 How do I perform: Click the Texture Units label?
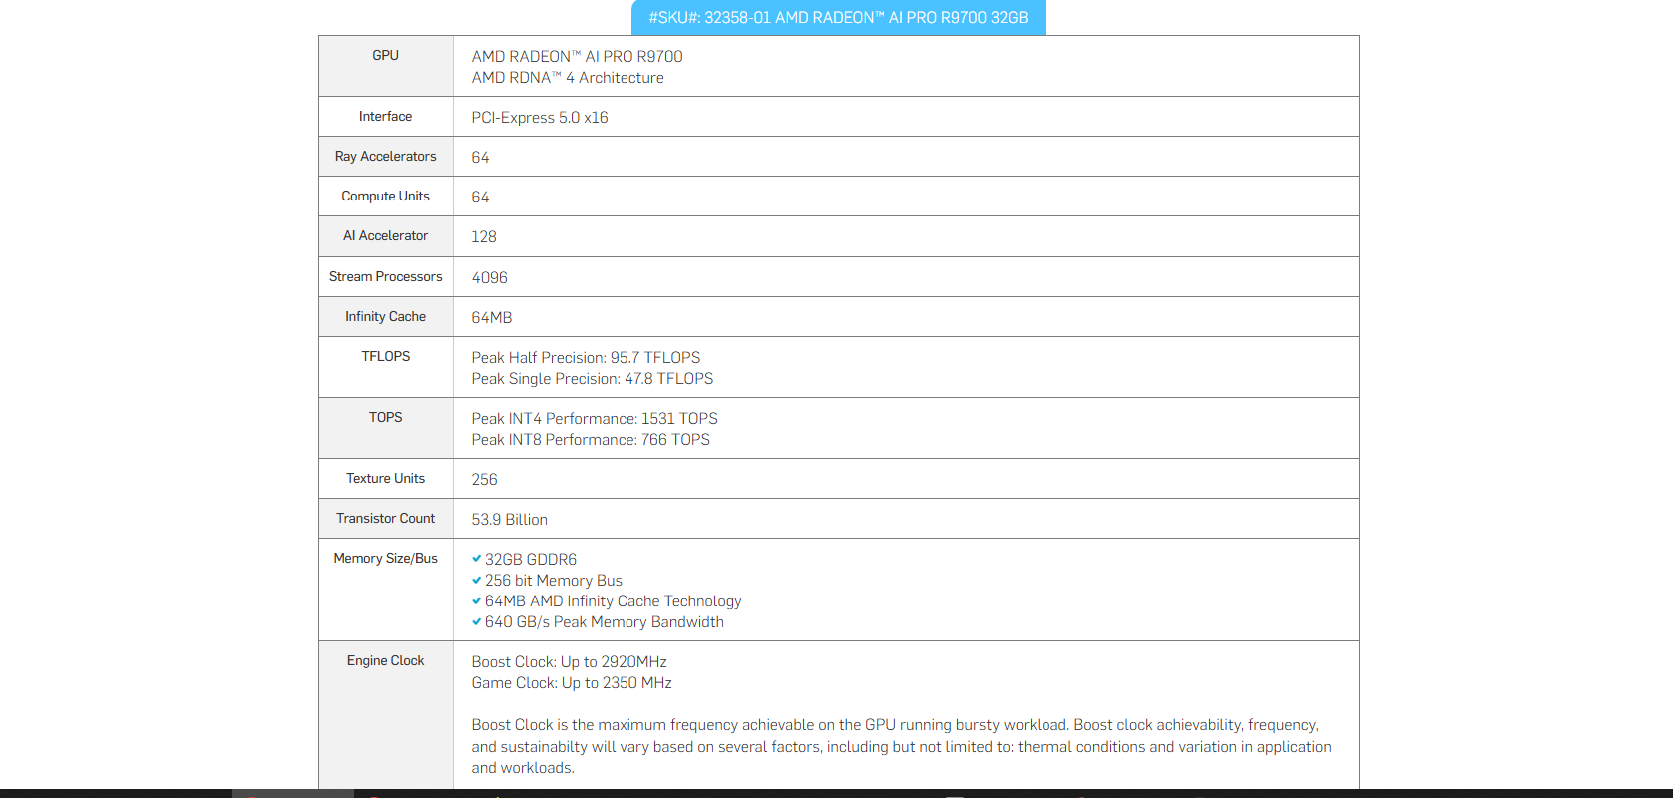coord(385,479)
